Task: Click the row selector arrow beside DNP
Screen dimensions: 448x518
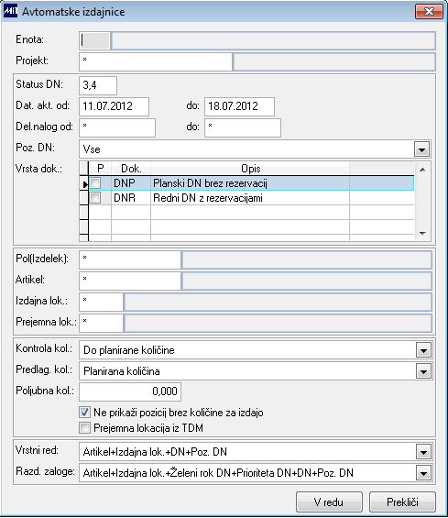Action: click(x=84, y=184)
